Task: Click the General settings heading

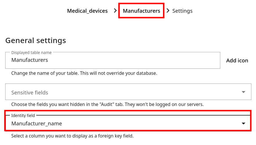Action: (x=36, y=40)
